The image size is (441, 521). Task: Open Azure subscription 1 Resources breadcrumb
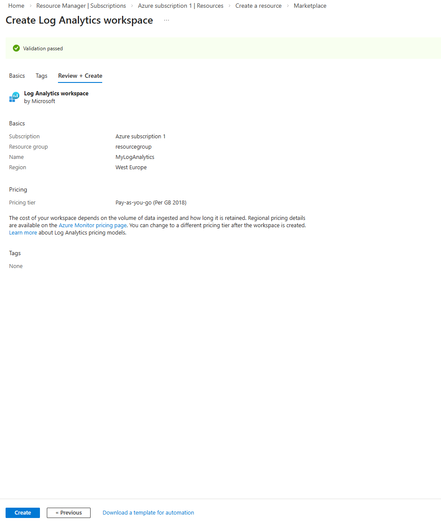[x=180, y=6]
